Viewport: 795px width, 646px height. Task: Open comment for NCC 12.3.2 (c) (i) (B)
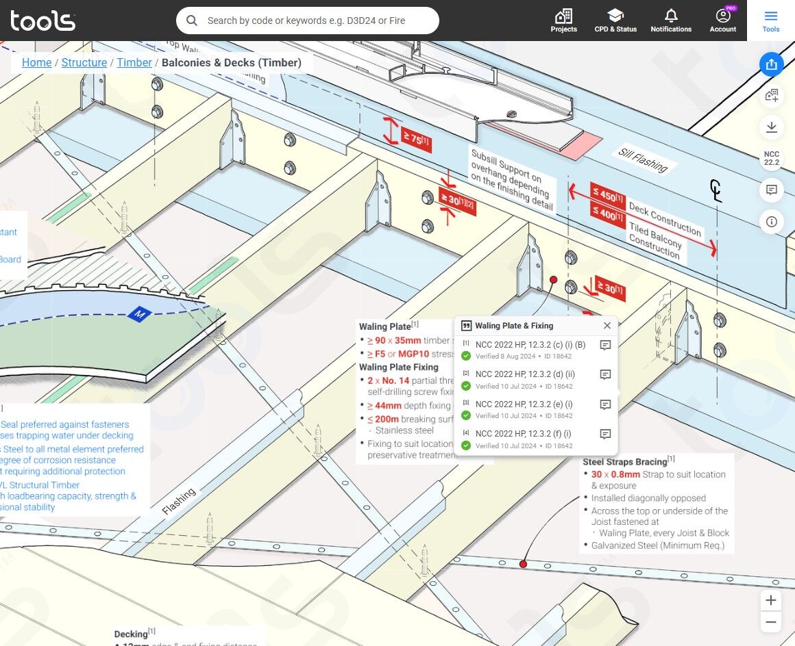coord(605,346)
